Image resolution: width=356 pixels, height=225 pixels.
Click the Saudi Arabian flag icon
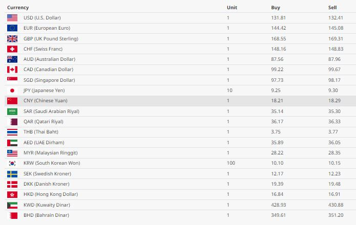pos(12,111)
